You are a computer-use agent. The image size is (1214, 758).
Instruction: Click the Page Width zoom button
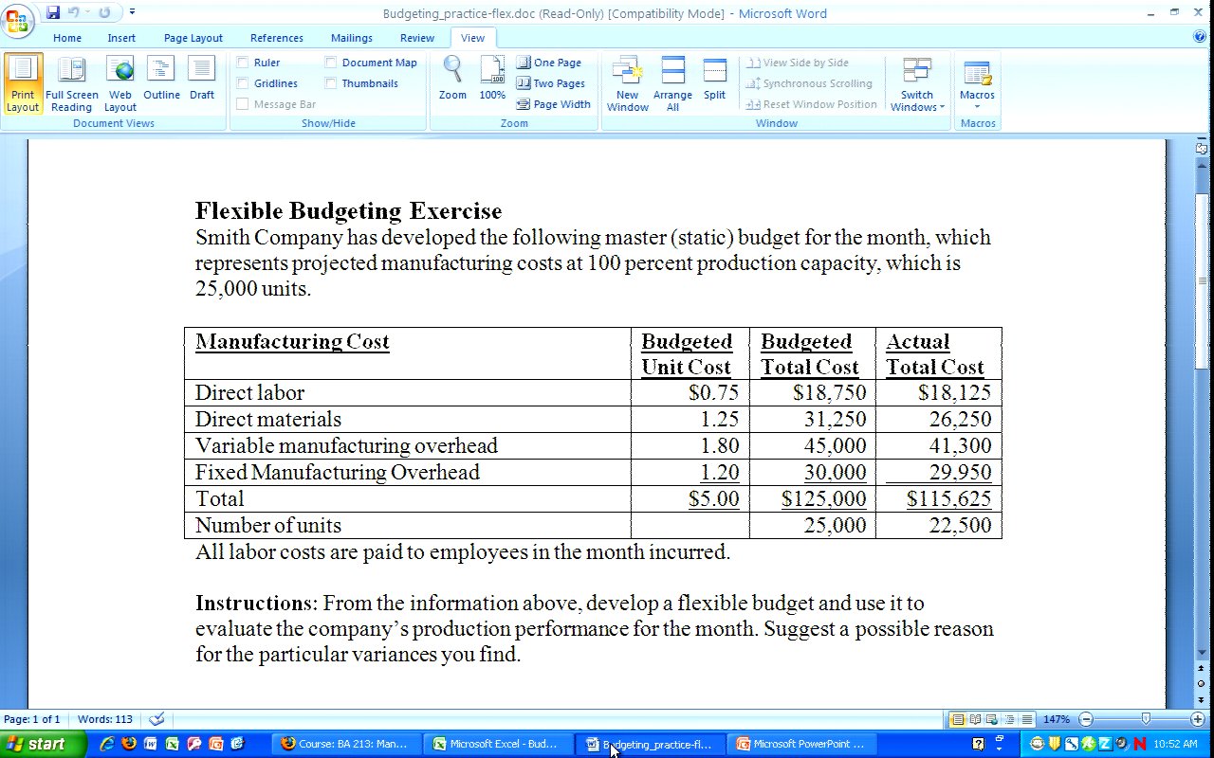(x=554, y=104)
